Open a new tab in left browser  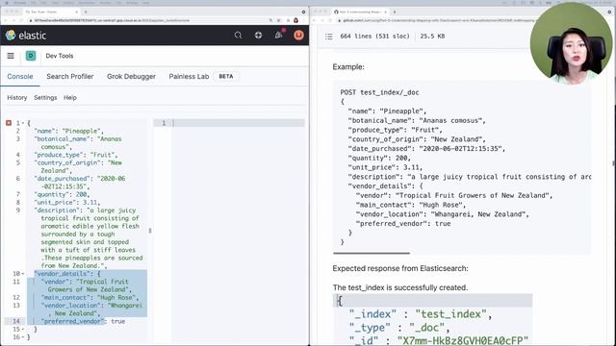pos(86,12)
